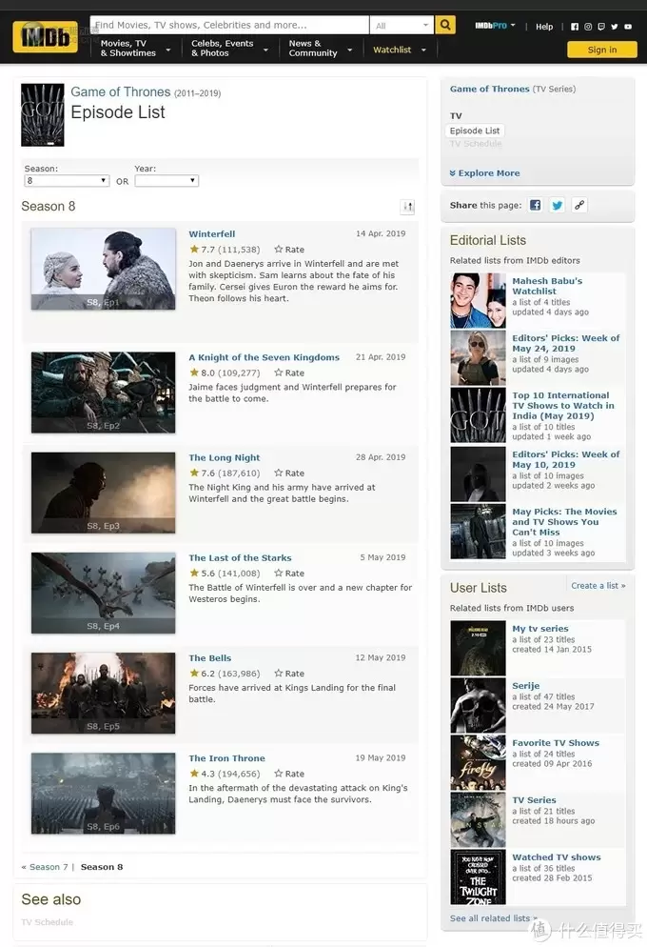
Task: Go to Season 7 link
Action: (x=49, y=867)
